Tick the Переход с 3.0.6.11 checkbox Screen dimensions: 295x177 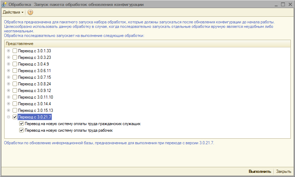[x=15, y=70]
